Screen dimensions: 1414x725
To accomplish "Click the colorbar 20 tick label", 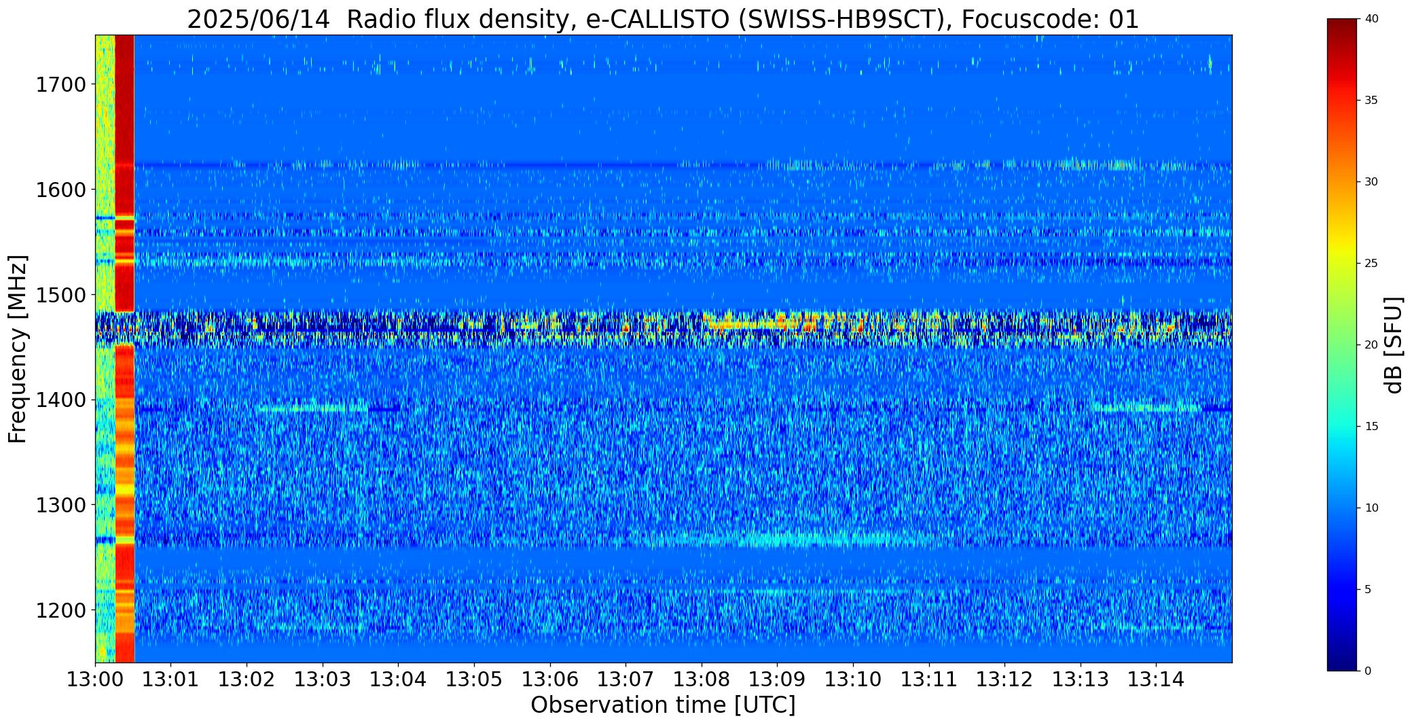I will (x=1371, y=345).
